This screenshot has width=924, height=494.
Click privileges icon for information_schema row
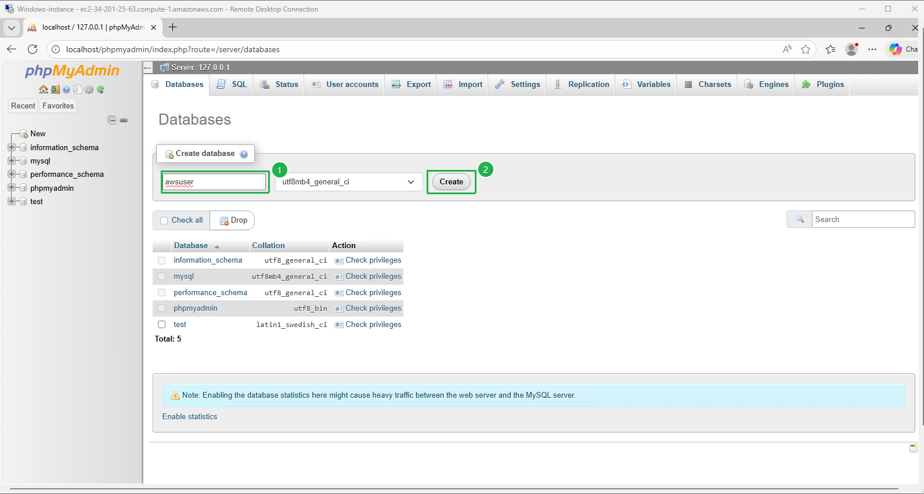click(339, 261)
